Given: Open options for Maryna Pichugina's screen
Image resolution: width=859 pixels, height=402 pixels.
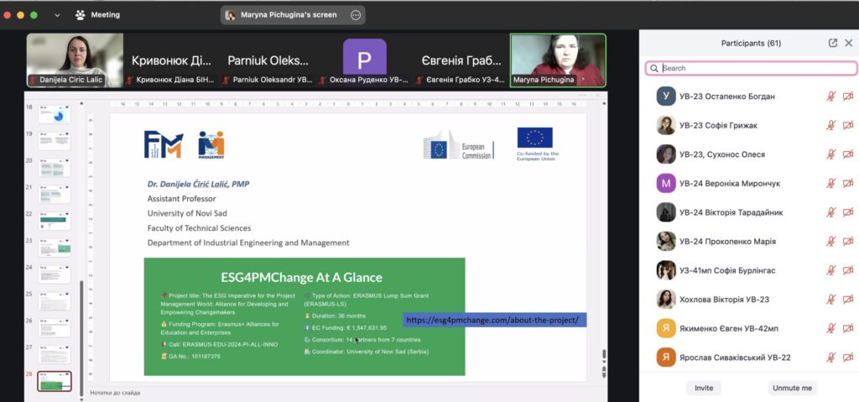Looking at the screenshot, I should tap(356, 15).
